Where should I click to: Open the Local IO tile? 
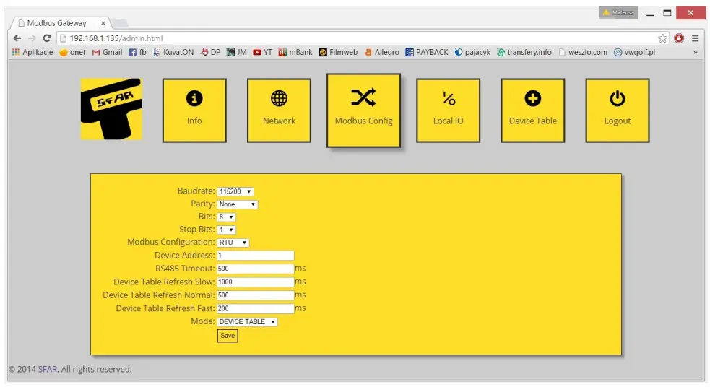pyautogui.click(x=449, y=110)
